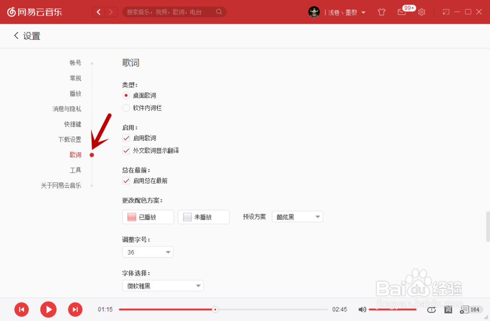Open the theme skin icon in title bar
Image resolution: width=490 pixels, height=321 pixels.
pyautogui.click(x=381, y=11)
